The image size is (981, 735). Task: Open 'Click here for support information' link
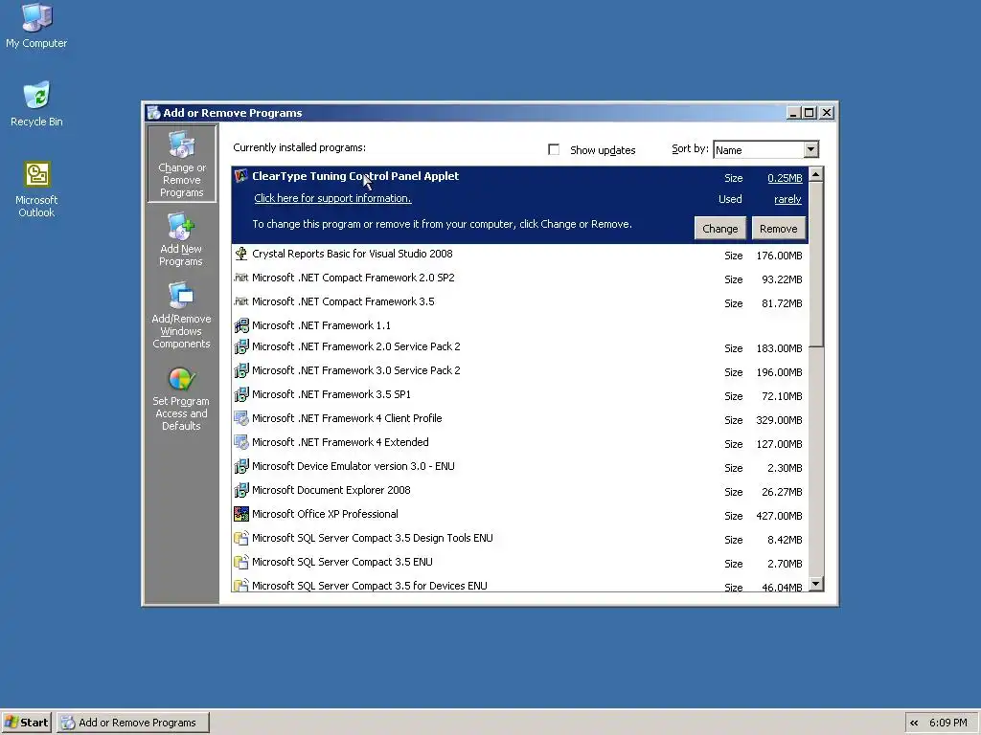point(332,198)
